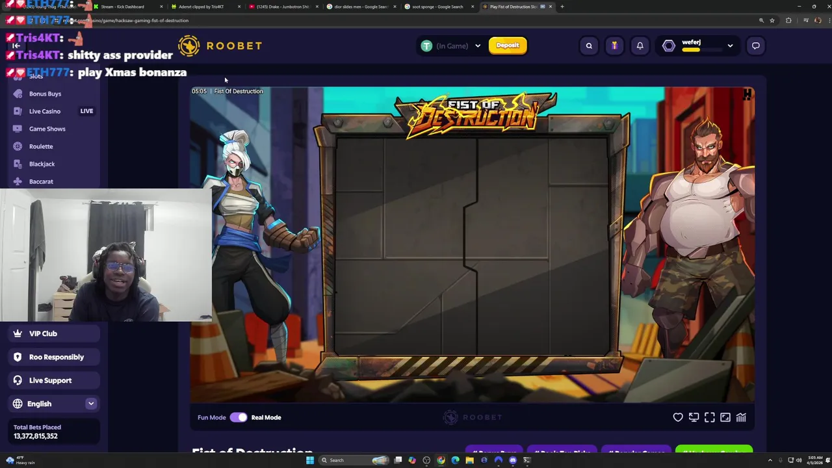The height and width of the screenshot is (468, 832).
Task: Click the Roo Responsibly shield icon
Action: click(18, 357)
